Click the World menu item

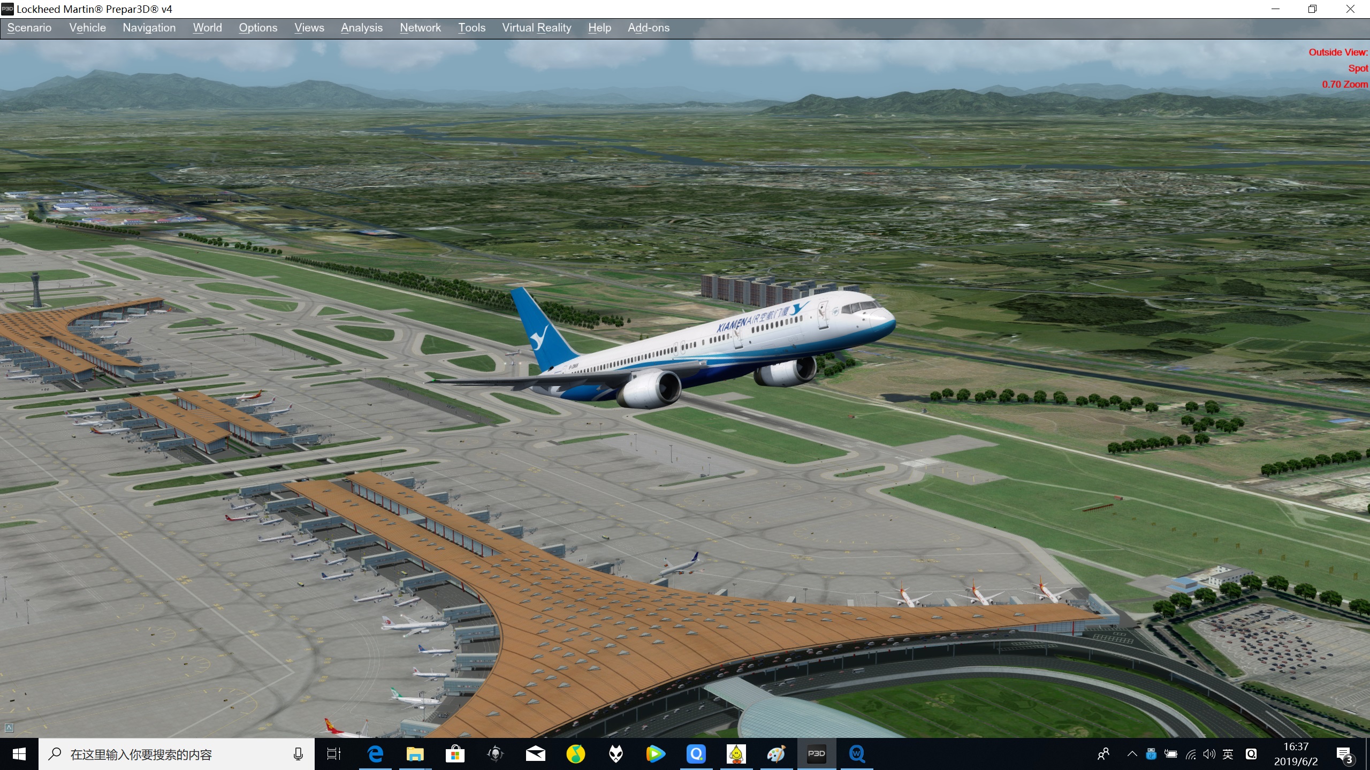pyautogui.click(x=207, y=27)
